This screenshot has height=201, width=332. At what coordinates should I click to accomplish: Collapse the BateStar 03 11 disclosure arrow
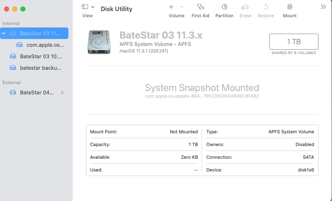(4, 33)
